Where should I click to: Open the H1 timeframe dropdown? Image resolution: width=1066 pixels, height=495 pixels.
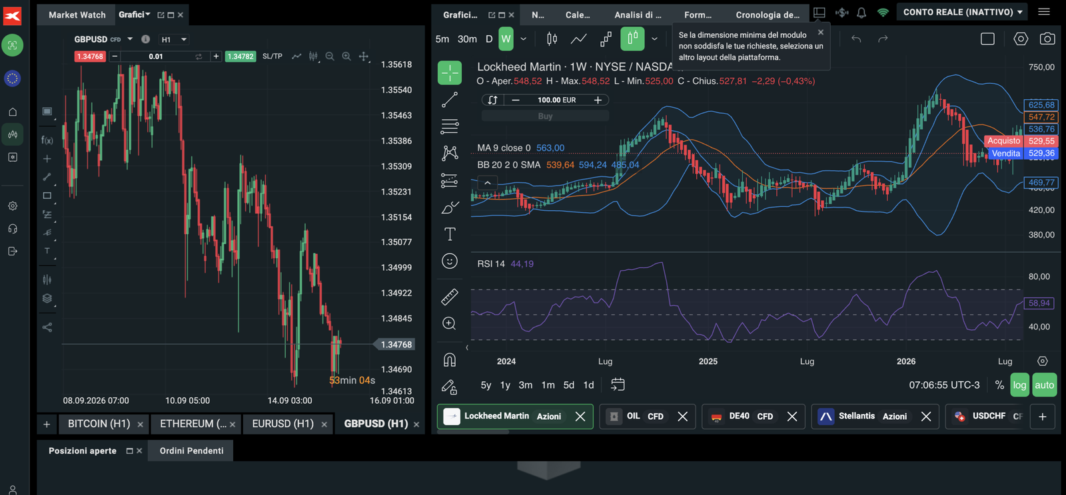pyautogui.click(x=174, y=39)
